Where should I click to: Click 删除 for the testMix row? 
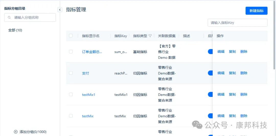tap(244, 116)
